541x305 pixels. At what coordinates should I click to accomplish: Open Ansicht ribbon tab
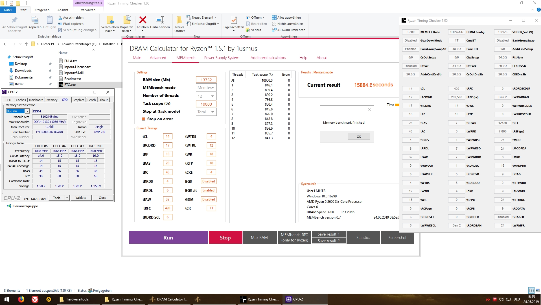pyautogui.click(x=63, y=10)
